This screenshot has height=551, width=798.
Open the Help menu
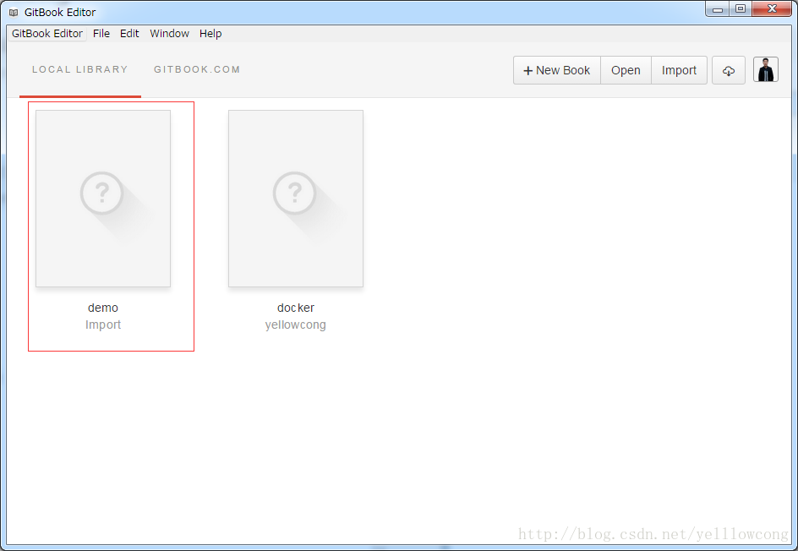pyautogui.click(x=210, y=34)
